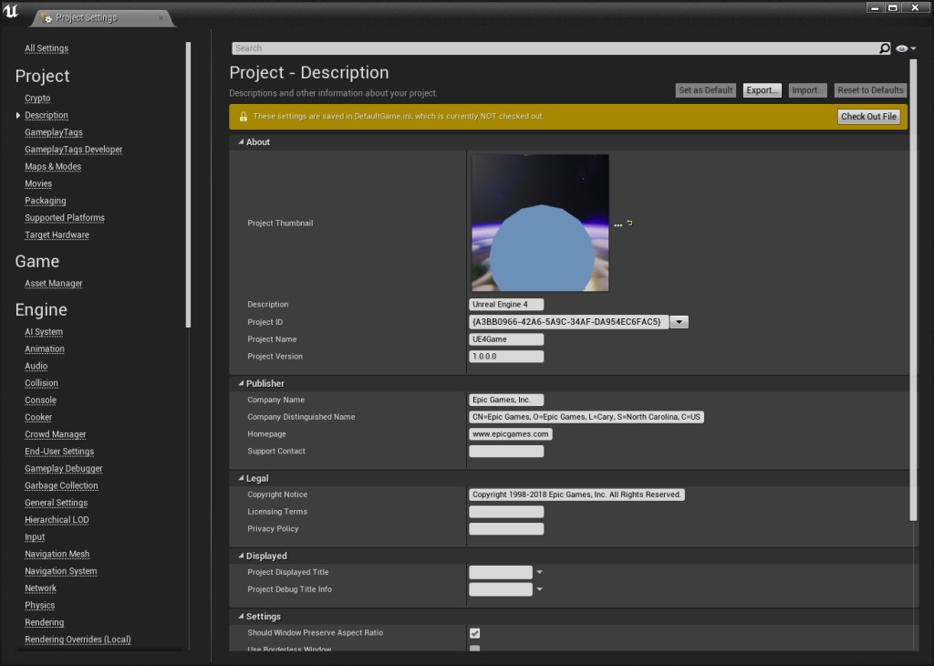934x666 pixels.
Task: Open Navigation System settings
Action: [x=61, y=571]
